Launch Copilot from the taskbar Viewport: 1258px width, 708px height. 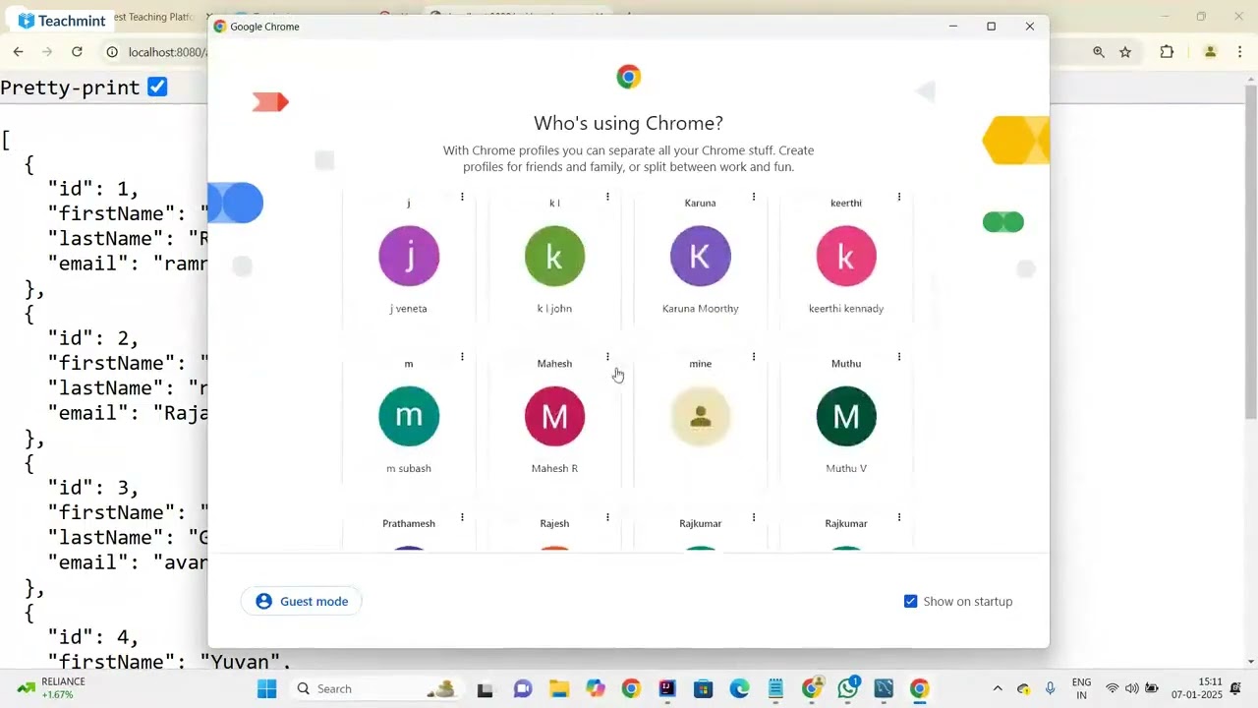596,688
